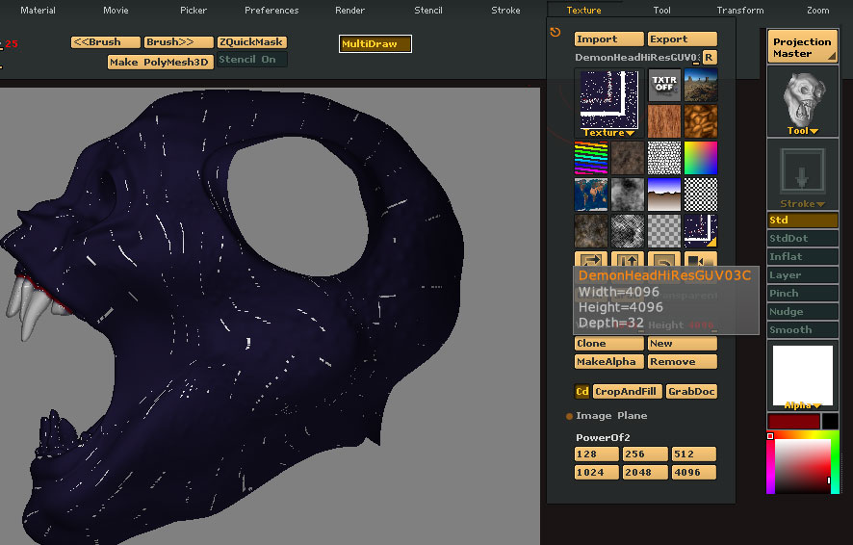853x545 pixels.
Task: Open the Stroke selector dropdown
Action: [802, 174]
